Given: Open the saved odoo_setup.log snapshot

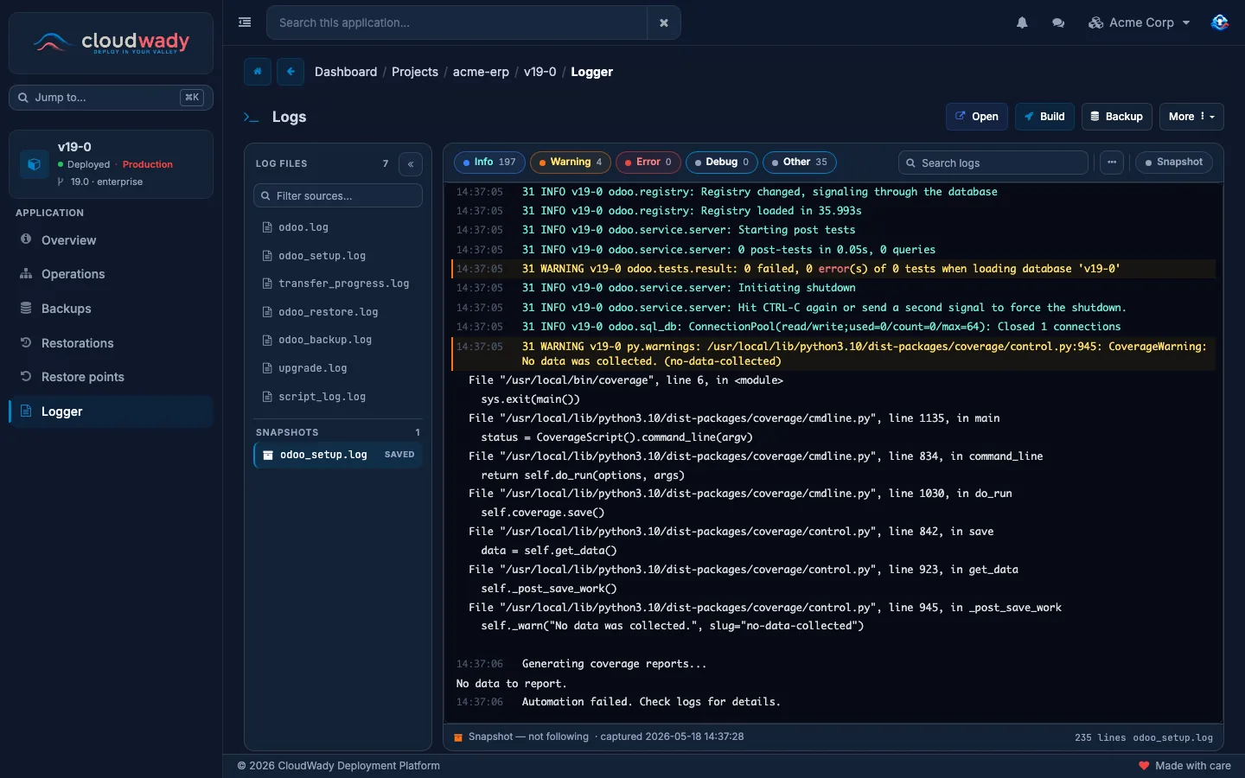Looking at the screenshot, I should click(x=338, y=455).
